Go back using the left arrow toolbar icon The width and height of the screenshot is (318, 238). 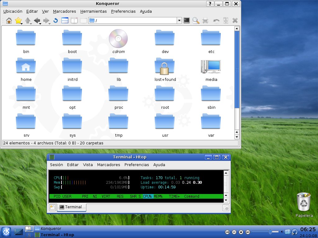(37, 20)
